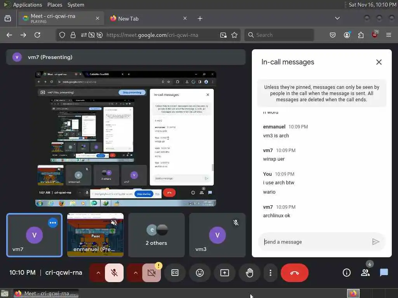Screen dimensions: 398x298
Task: Leave call with the red hang-up button
Action: pyautogui.click(x=295, y=273)
